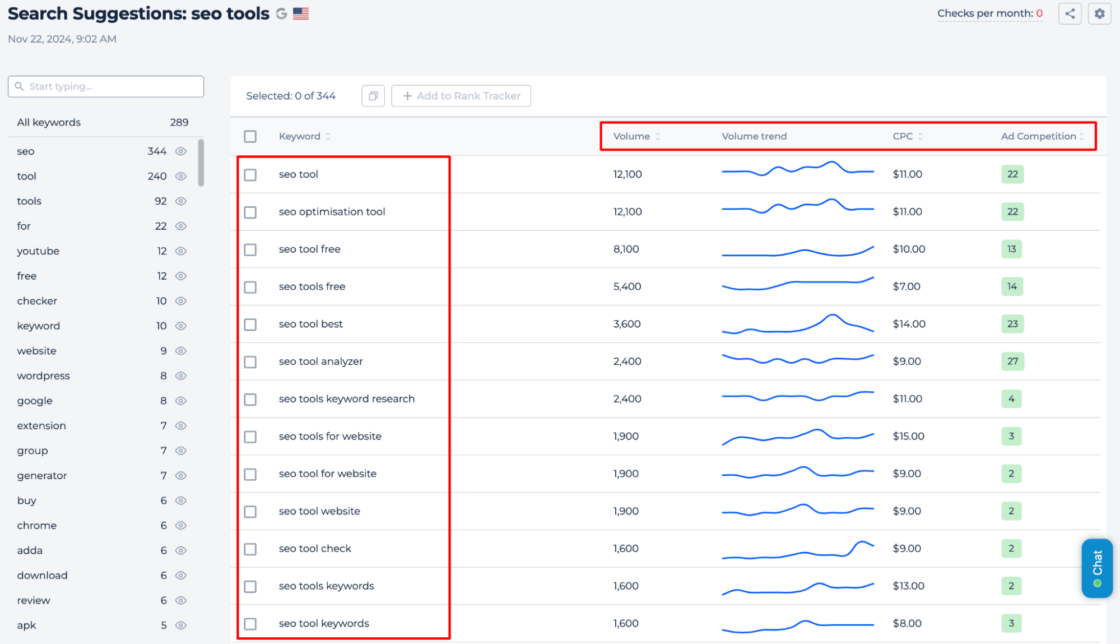1120x644 pixels.
Task: Check the 'seo tool analyzer' checkbox
Action: 250,362
